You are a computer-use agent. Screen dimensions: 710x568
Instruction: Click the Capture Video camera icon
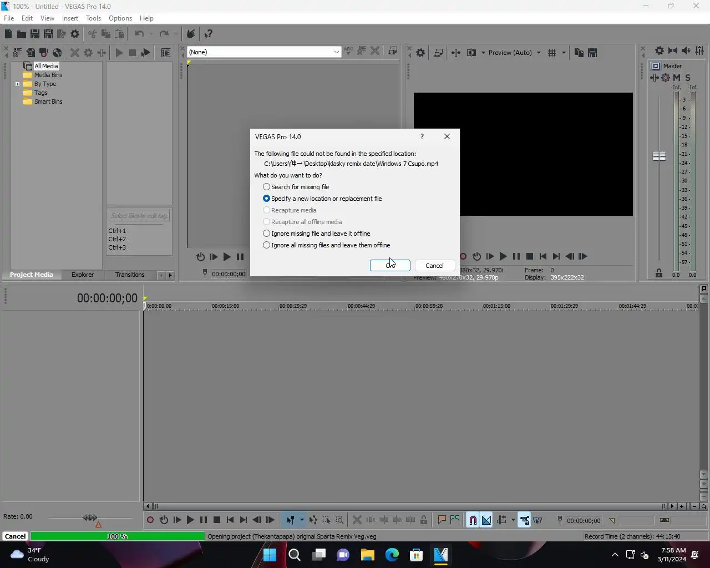click(44, 53)
